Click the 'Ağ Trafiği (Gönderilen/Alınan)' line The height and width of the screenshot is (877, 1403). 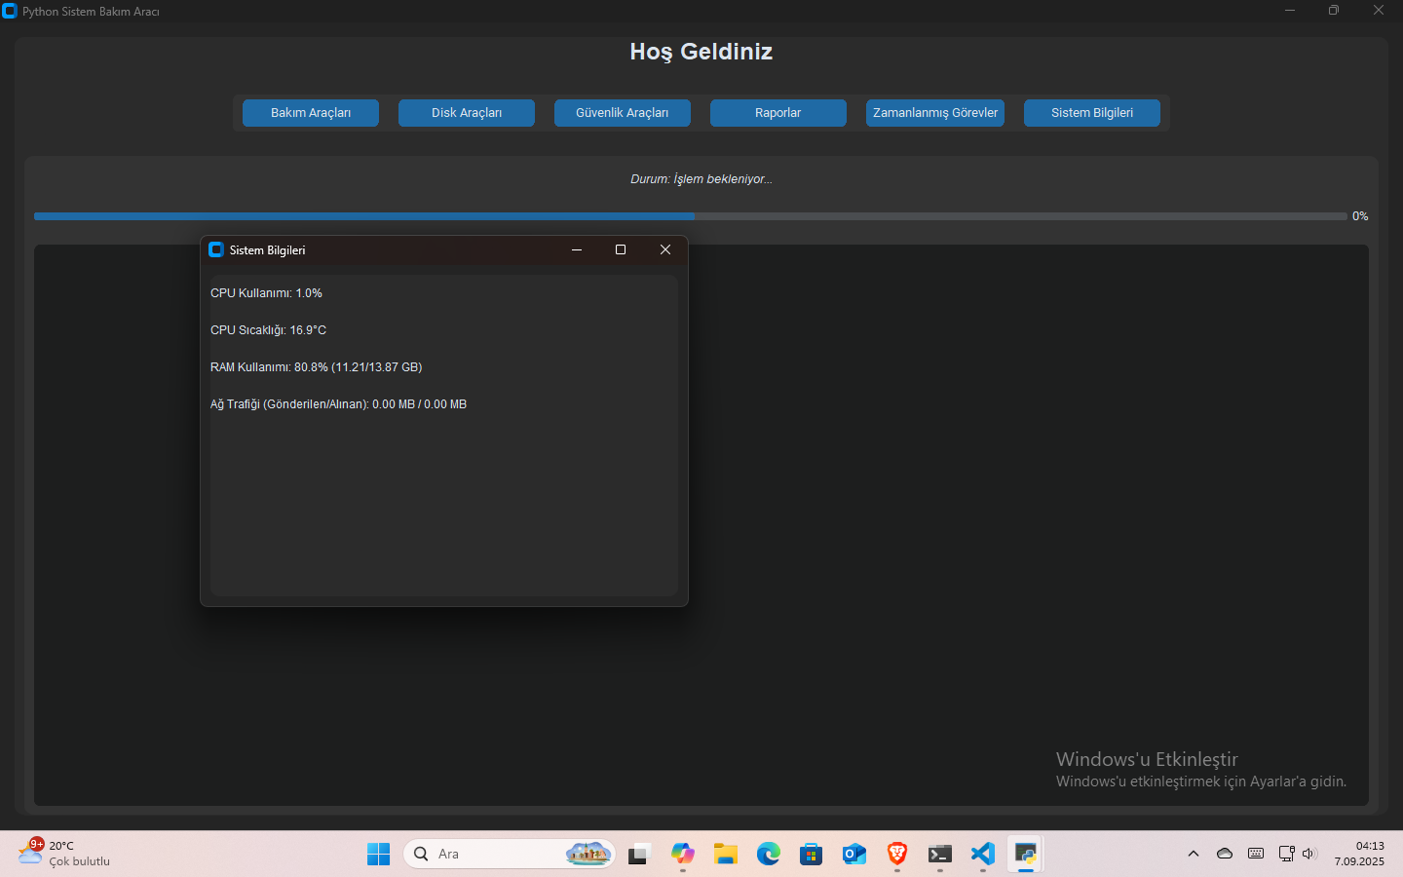[x=338, y=404]
